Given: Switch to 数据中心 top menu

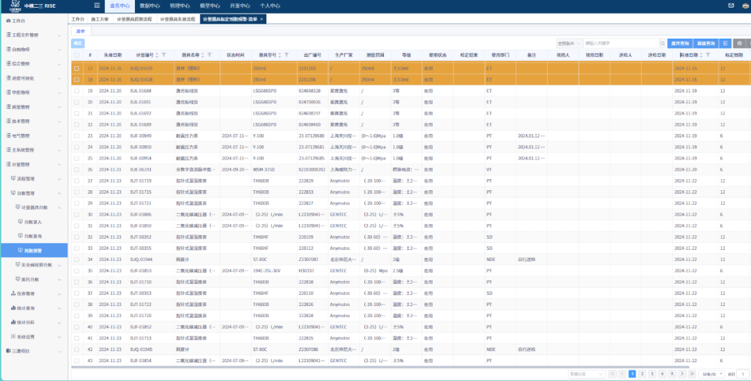Looking at the screenshot, I should (150, 6).
